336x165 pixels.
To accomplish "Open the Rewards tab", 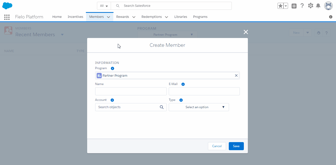I will click(123, 17).
